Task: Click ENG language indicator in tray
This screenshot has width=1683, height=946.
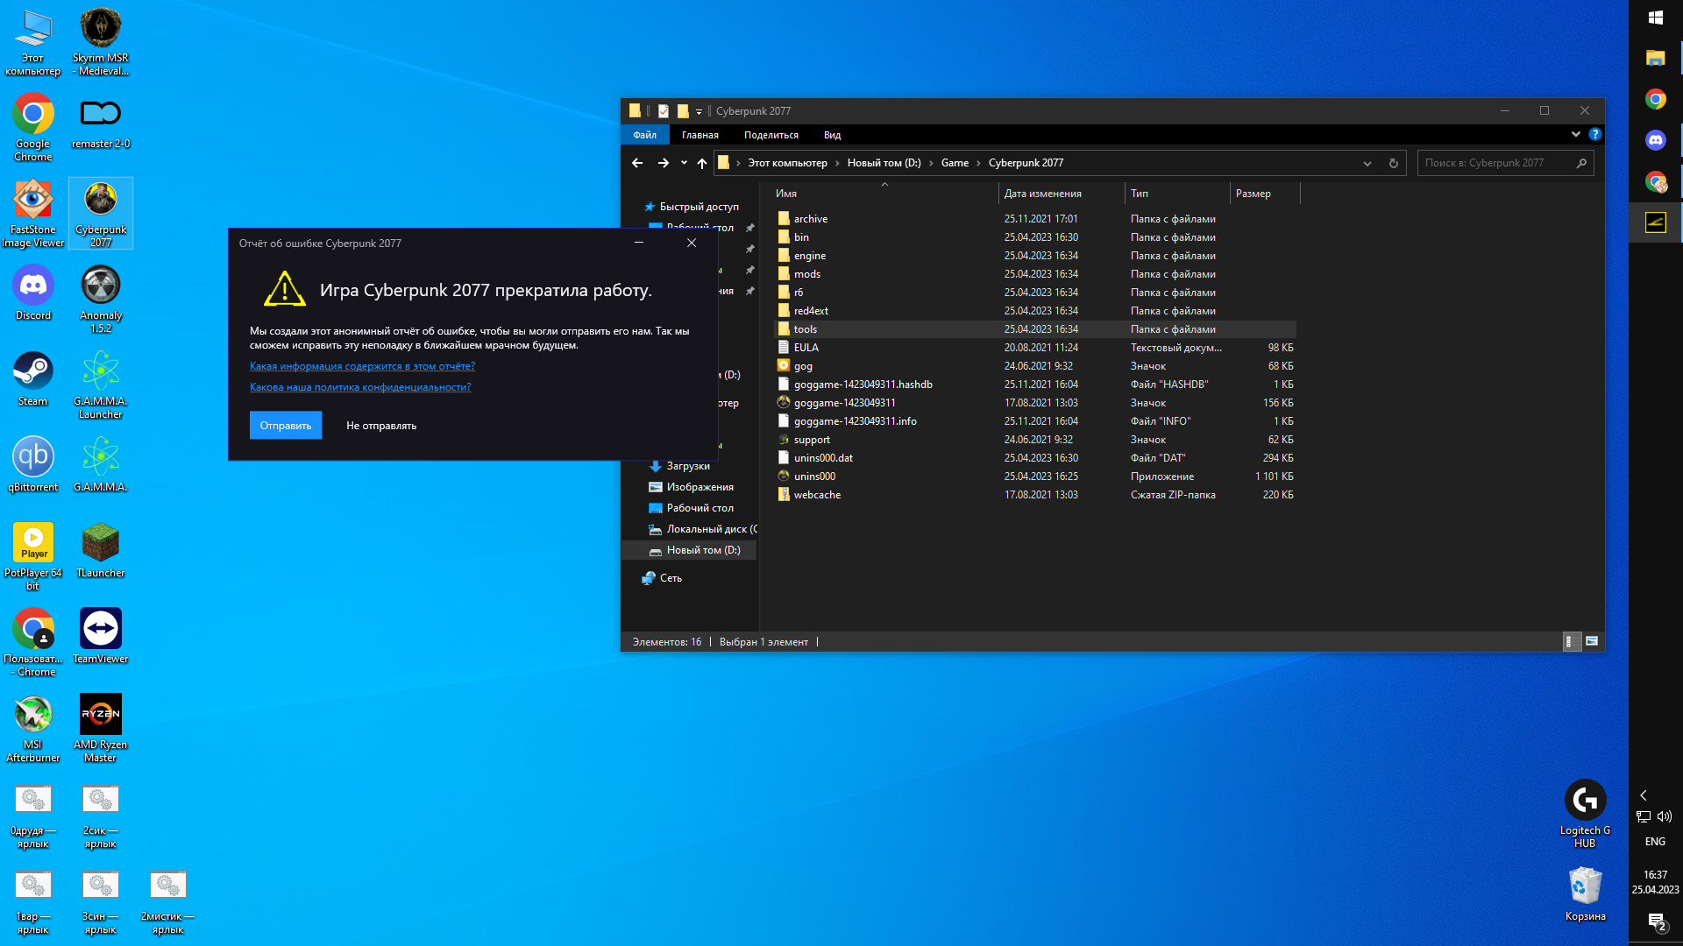Action: [1655, 842]
